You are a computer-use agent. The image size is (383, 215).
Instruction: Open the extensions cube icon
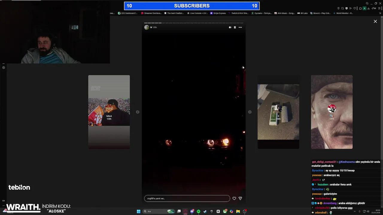pos(360,8)
